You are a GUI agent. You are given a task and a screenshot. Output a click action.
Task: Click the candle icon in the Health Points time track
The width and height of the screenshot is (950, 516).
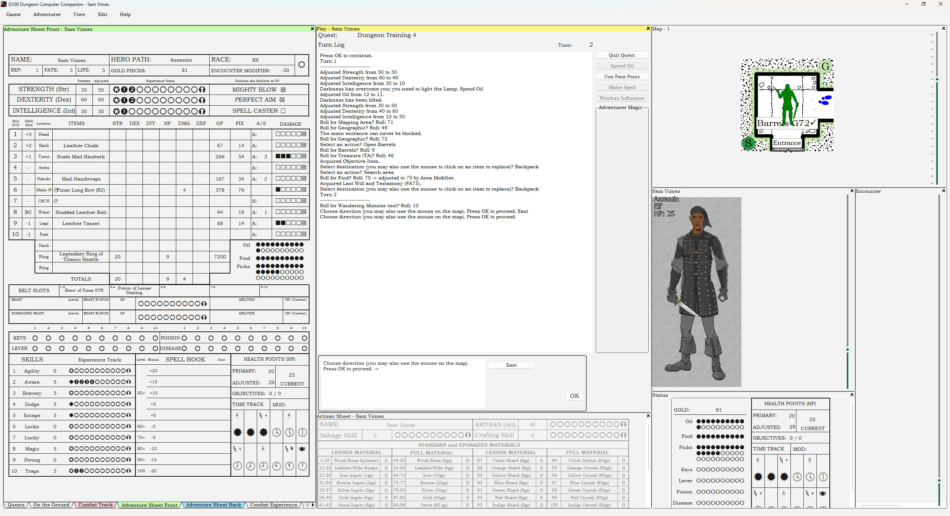[237, 416]
